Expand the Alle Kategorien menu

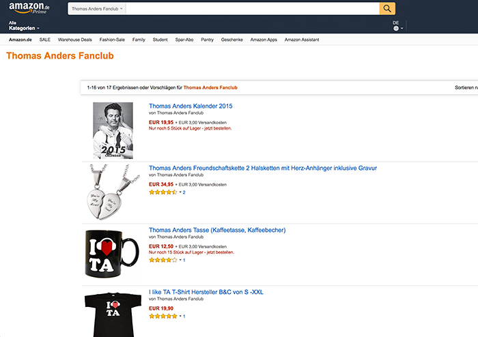(x=24, y=25)
